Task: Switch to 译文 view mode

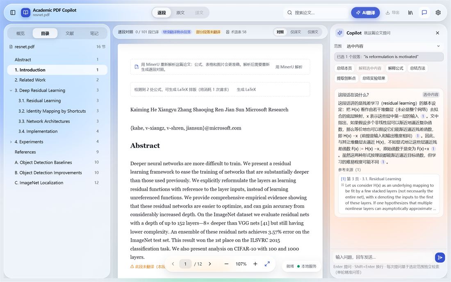Action: pyautogui.click(x=199, y=13)
